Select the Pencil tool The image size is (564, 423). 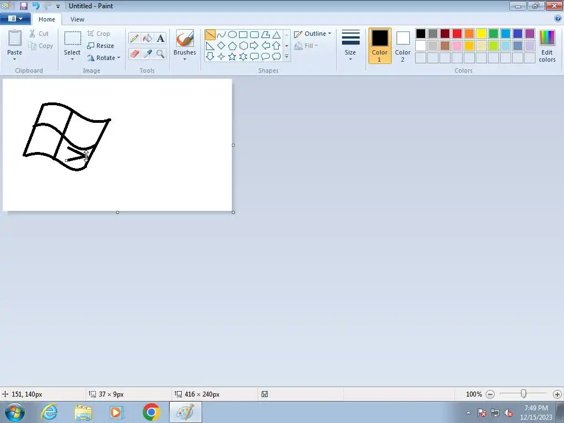(134, 38)
